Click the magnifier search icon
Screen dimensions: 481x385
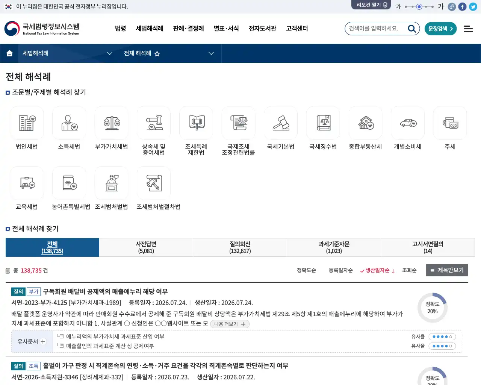click(x=412, y=29)
